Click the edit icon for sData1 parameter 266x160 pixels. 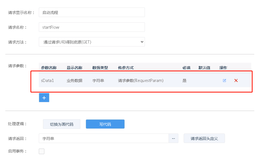224,81
